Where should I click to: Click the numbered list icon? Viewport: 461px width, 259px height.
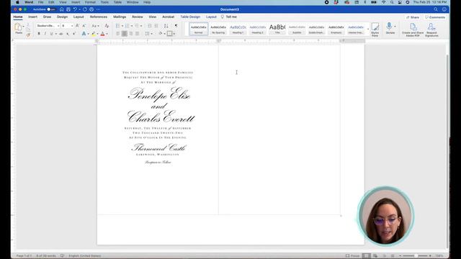[127, 26]
